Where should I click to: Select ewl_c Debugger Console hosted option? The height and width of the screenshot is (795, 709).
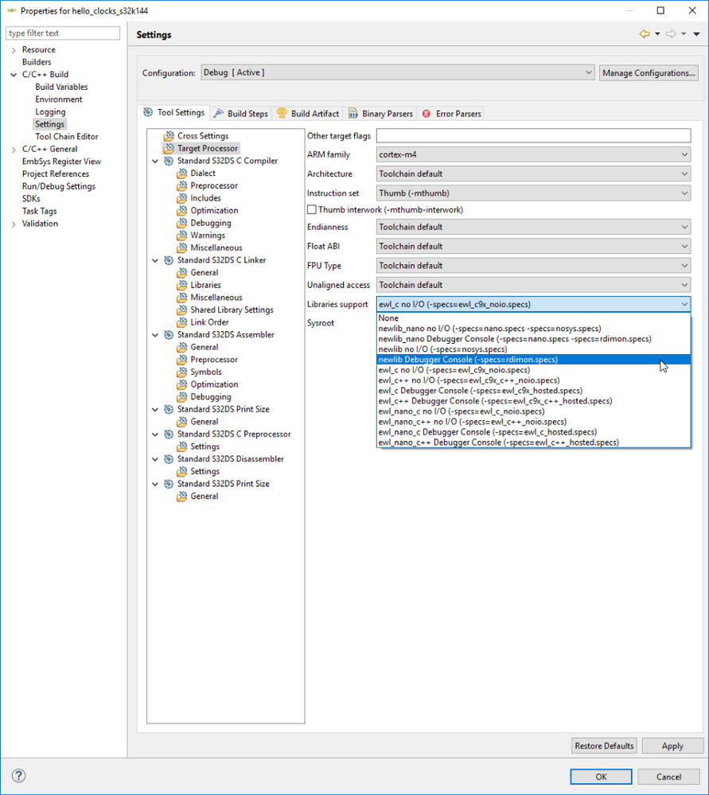(x=533, y=391)
